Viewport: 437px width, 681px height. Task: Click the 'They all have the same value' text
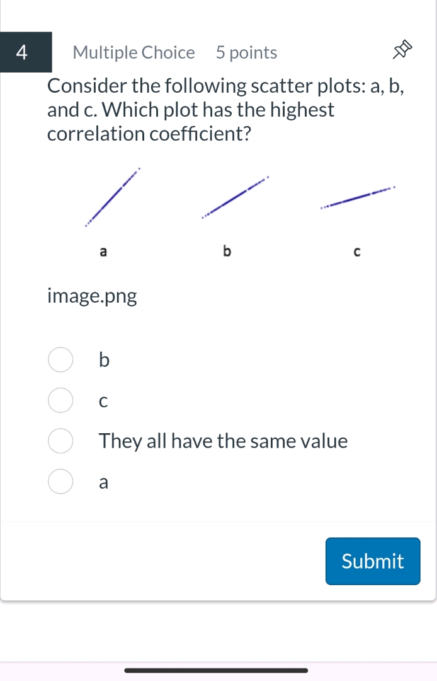pyautogui.click(x=222, y=441)
